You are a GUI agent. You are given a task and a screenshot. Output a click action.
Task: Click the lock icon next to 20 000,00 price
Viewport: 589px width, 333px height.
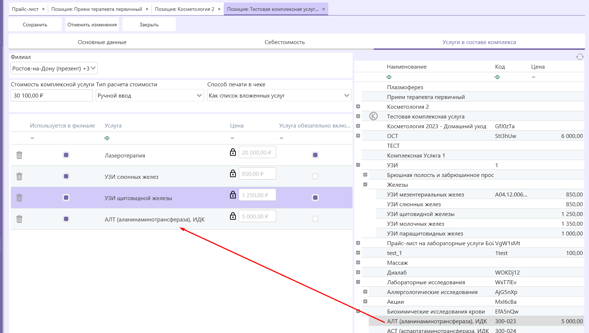click(233, 152)
